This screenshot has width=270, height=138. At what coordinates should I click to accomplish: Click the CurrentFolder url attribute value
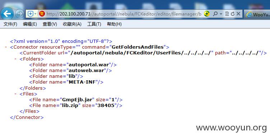pos(141,53)
